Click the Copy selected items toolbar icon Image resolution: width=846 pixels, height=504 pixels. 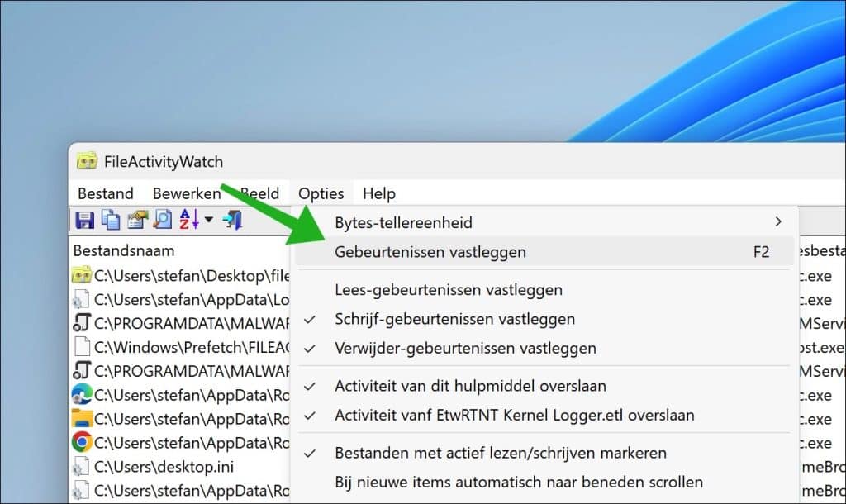pos(112,220)
